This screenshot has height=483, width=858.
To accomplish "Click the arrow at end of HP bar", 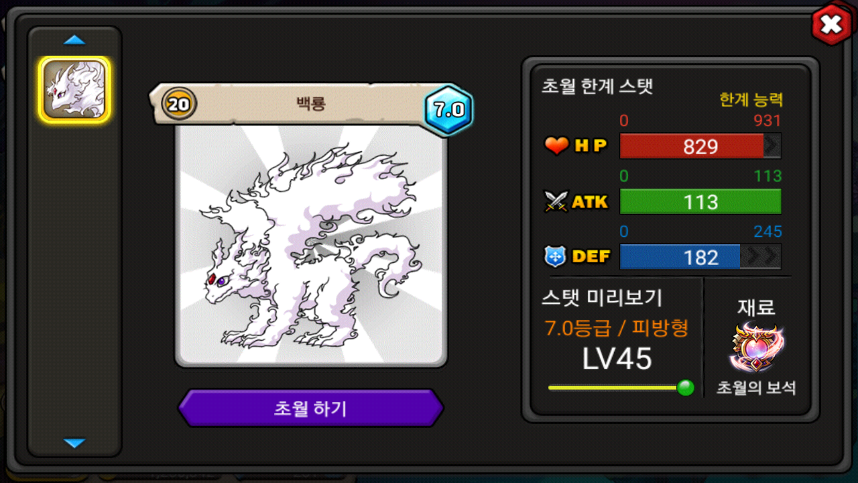I will 773,146.
